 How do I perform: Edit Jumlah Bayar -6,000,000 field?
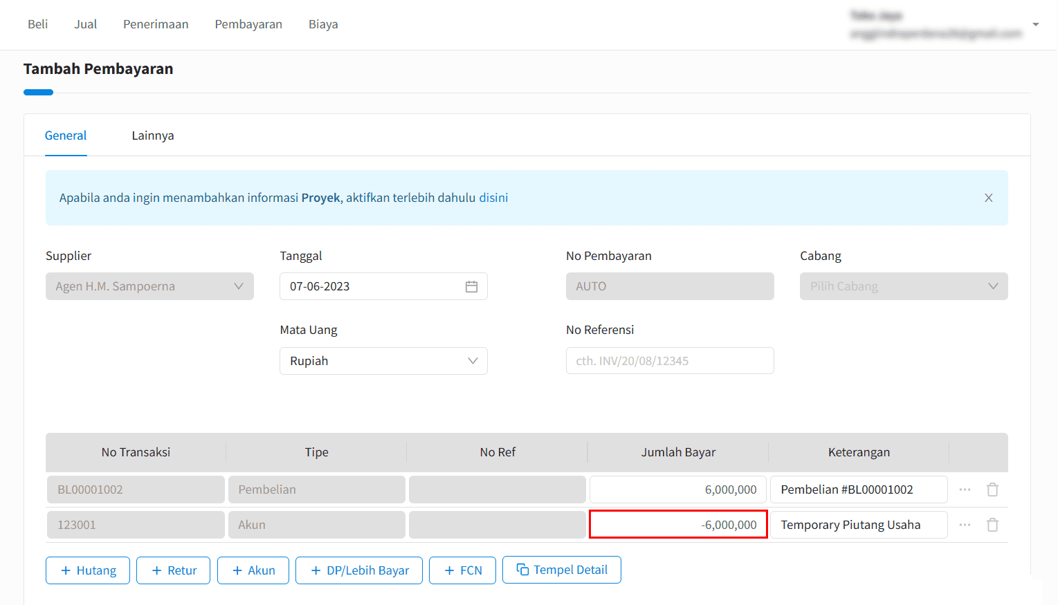[678, 524]
